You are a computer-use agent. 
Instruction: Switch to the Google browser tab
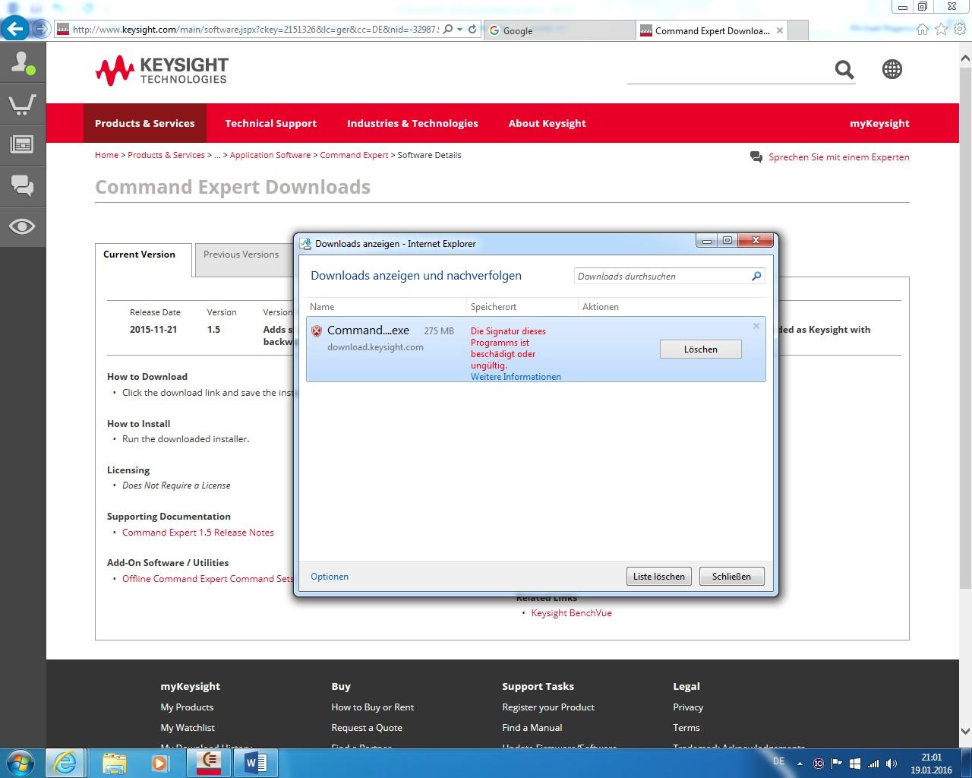[x=558, y=30]
